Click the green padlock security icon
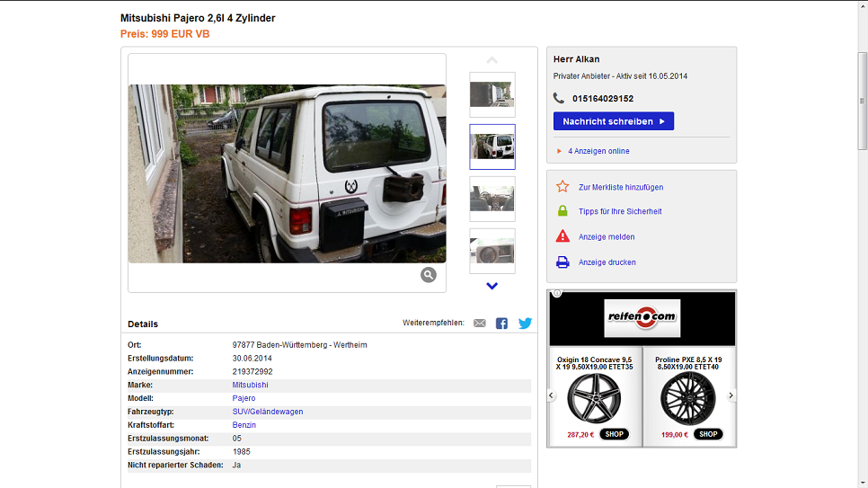868x488 pixels. [x=562, y=211]
